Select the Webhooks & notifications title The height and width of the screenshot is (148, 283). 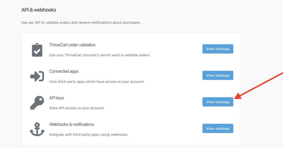(x=72, y=124)
